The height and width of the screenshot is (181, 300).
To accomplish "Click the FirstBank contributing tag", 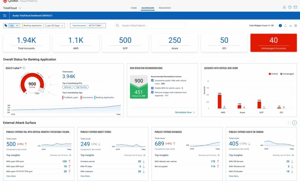I will [x=71, y=97].
